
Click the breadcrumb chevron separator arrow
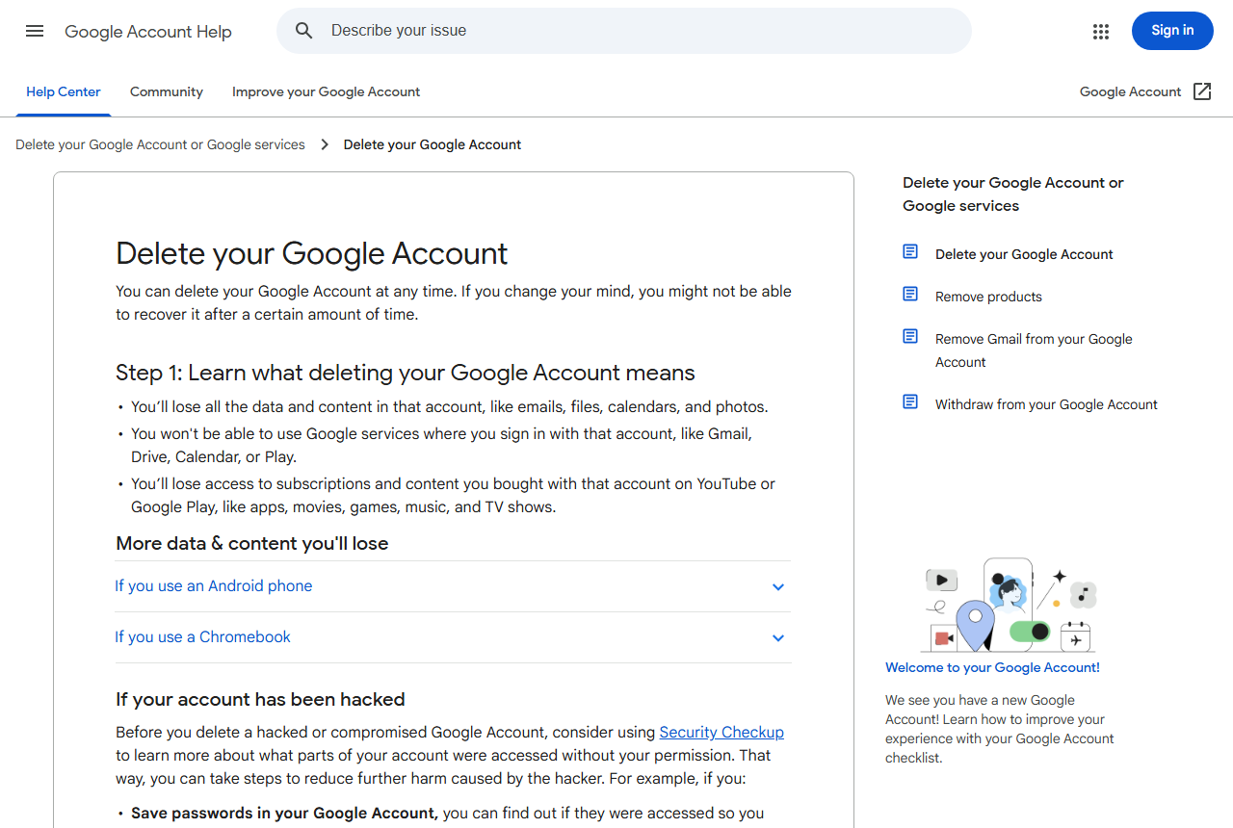(x=325, y=144)
